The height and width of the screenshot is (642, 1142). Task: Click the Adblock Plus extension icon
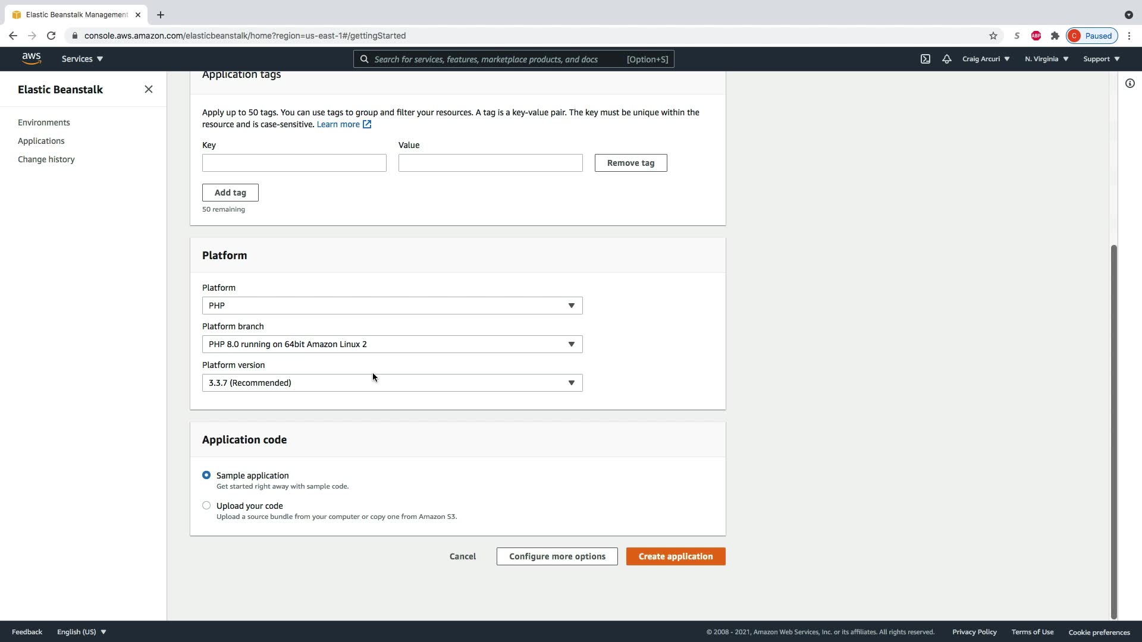[x=1036, y=36]
